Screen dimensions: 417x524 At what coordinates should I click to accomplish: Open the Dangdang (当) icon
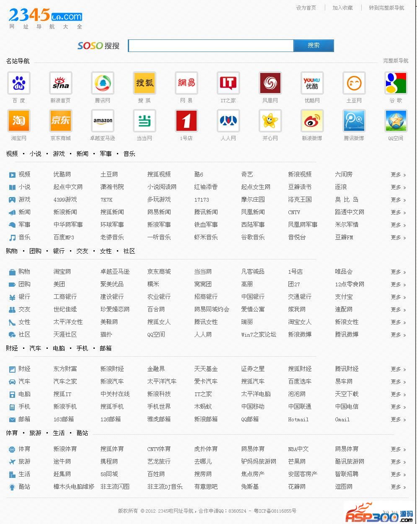145,121
